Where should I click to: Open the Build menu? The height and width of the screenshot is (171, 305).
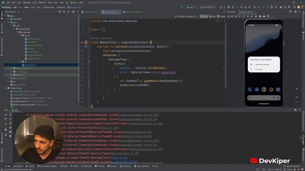pyautogui.click(x=50, y=2)
